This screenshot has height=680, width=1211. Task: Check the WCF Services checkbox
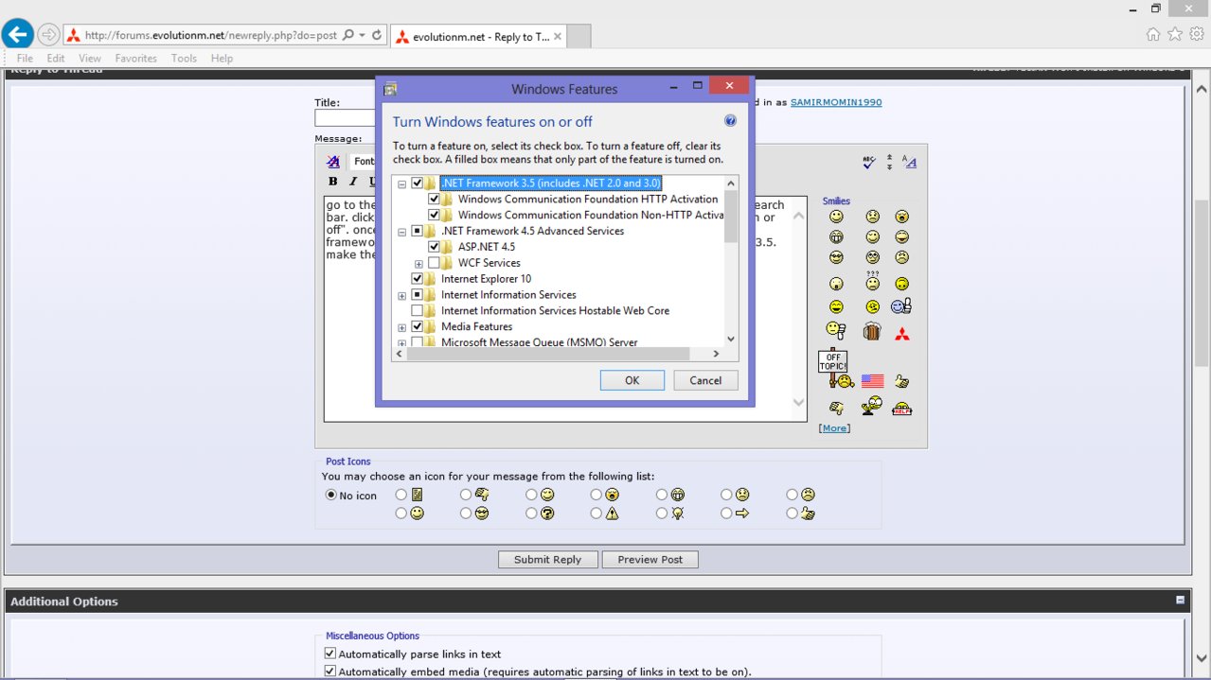click(435, 263)
